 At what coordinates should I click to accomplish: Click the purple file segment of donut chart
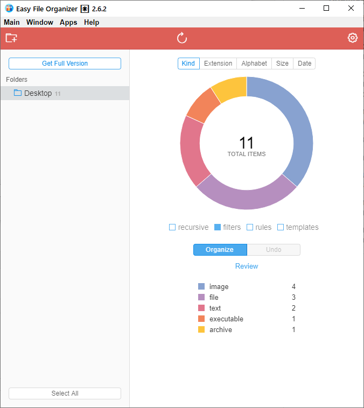tap(247, 200)
